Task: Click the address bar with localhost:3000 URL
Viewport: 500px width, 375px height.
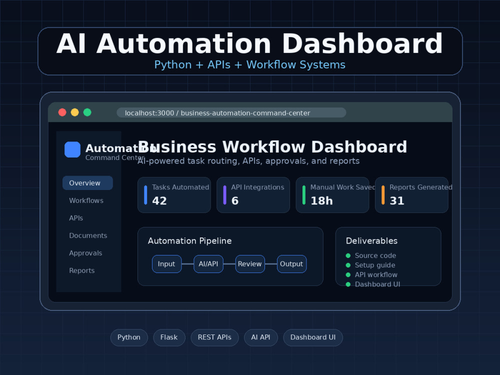Action: 231,112
